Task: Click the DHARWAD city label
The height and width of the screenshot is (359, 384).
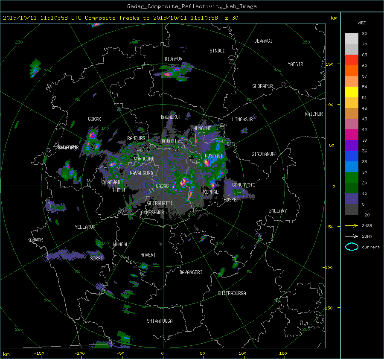Action: (111, 182)
